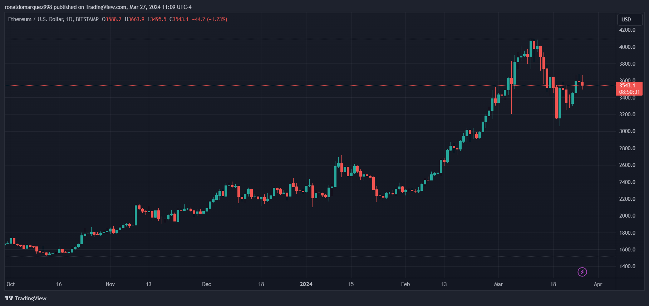Select the high value H3663.9 in legend
Image resolution: width=649 pixels, height=306 pixels.
pos(134,19)
